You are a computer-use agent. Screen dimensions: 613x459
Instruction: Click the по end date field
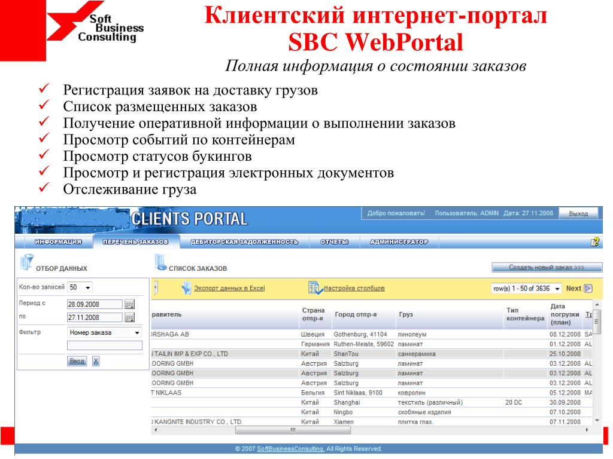coord(95,317)
